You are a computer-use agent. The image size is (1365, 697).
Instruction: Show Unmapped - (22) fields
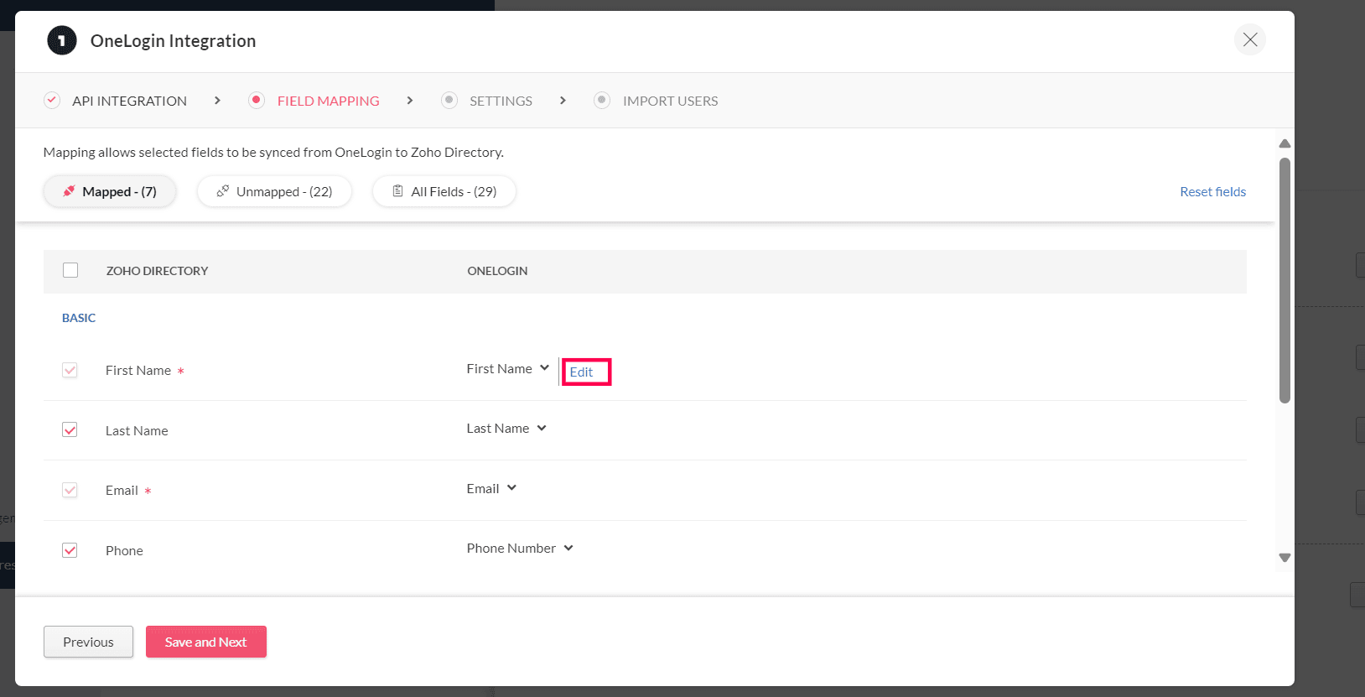[274, 191]
